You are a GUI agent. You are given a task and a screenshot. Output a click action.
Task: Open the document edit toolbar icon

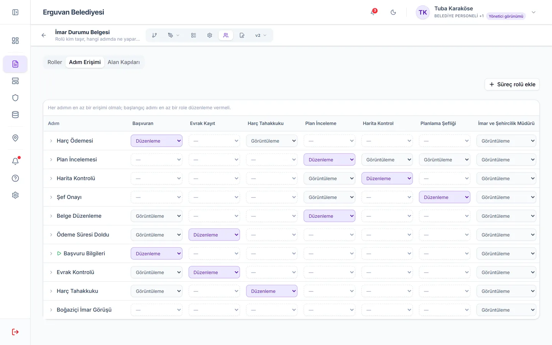pos(242,35)
